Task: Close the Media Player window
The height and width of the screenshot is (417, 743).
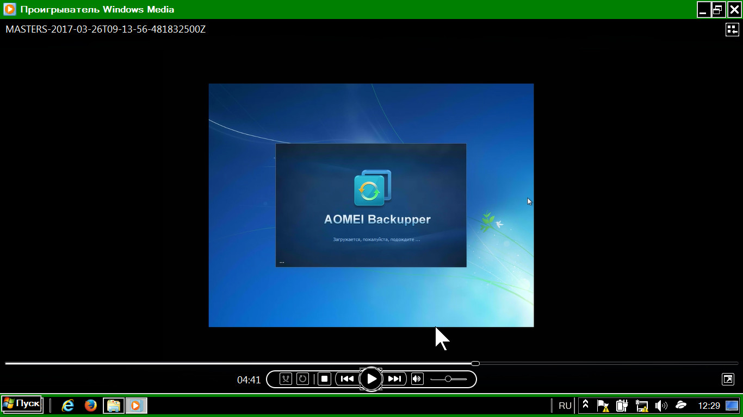Action: (734, 9)
